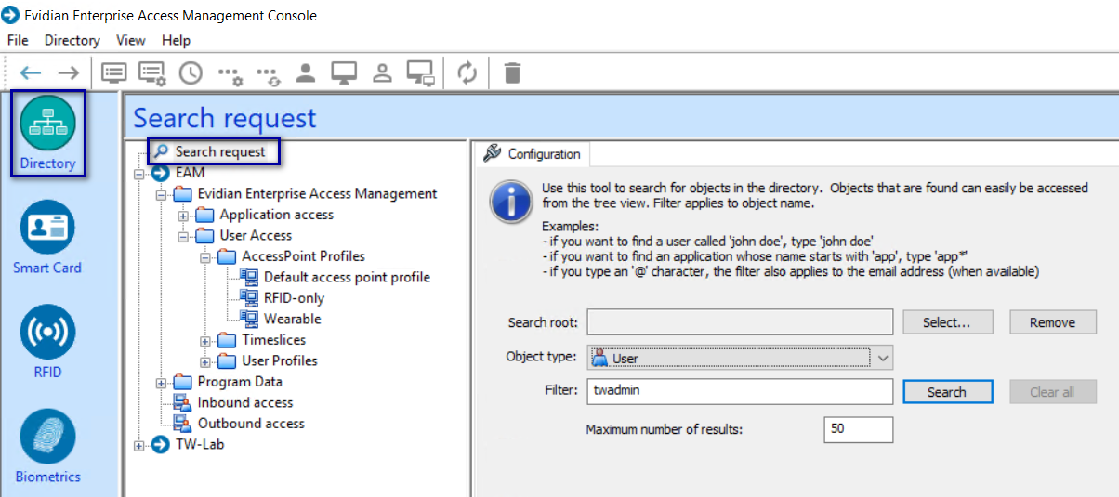Select the Wearable access point profile
1119x497 pixels.
tap(293, 319)
